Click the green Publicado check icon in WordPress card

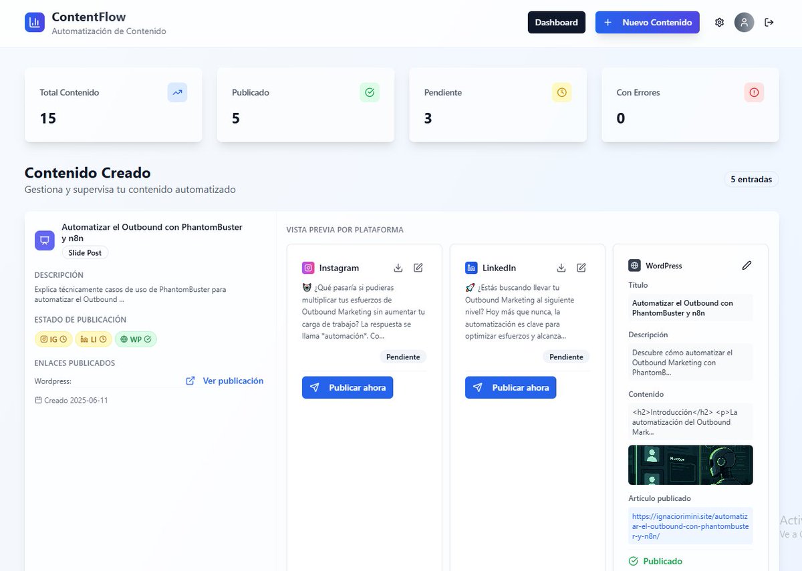[x=634, y=561]
